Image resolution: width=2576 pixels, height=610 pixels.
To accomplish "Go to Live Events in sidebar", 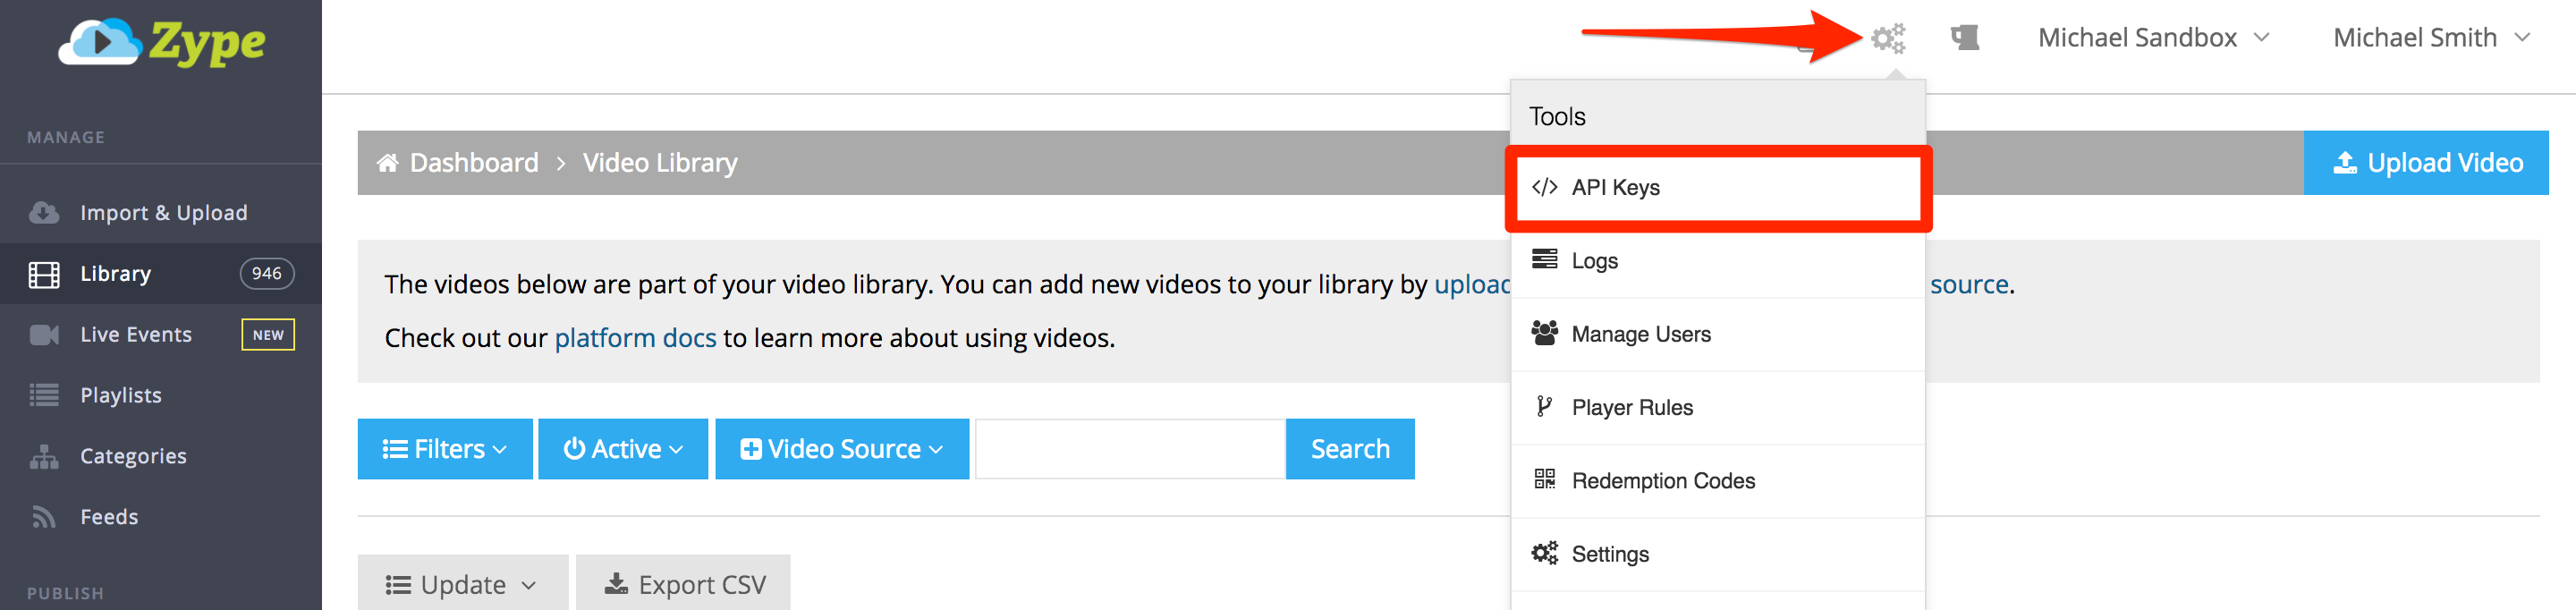I will (136, 335).
